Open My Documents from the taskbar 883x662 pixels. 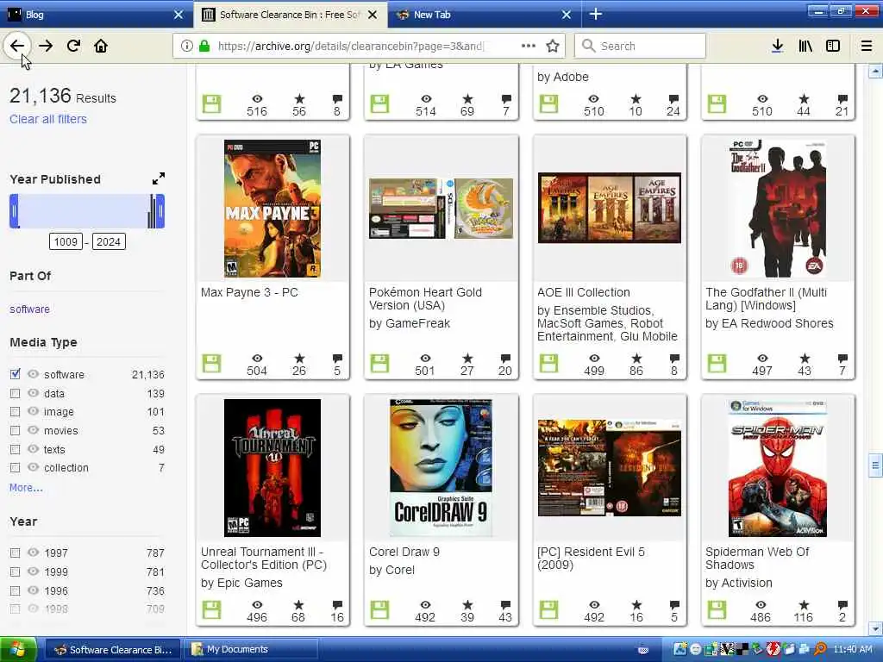(x=251, y=649)
